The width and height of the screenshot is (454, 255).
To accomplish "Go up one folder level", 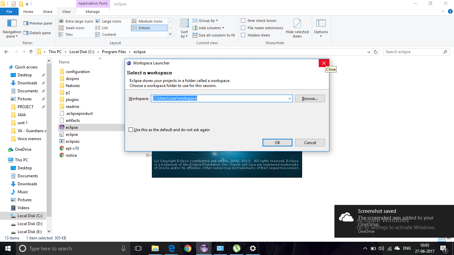I will [x=31, y=52].
